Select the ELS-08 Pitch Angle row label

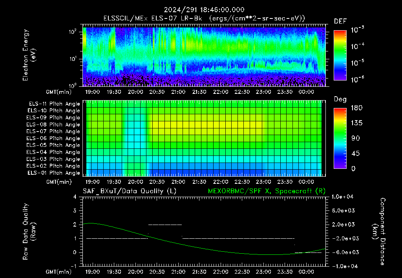click(53, 124)
